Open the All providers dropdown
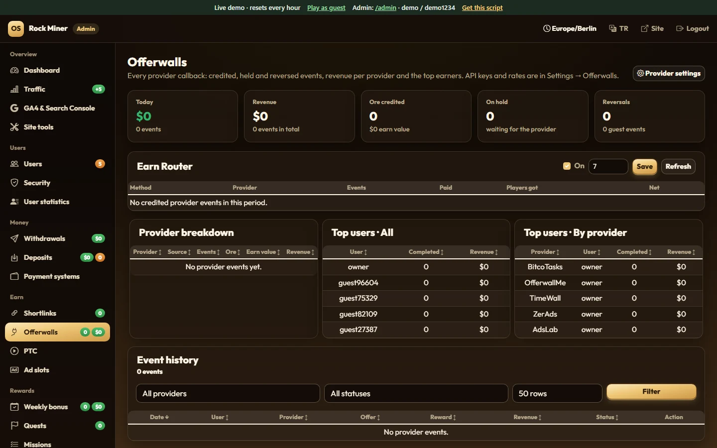The image size is (717, 448). point(228,393)
